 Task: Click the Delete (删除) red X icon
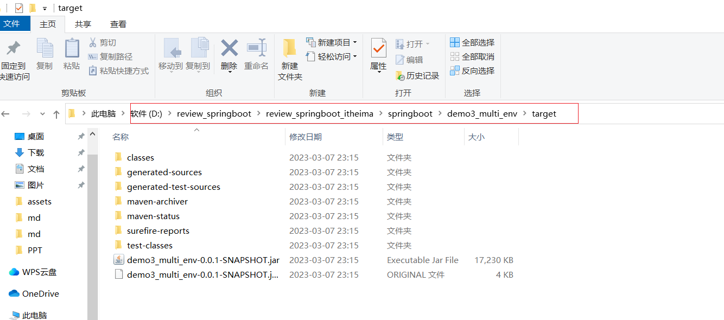coord(229,48)
